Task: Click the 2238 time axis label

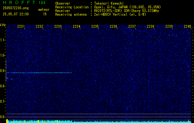Action: click(x=151, y=26)
